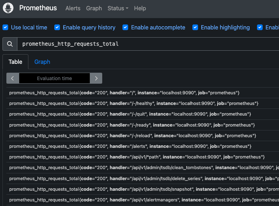Switch to the Table tab
Viewport: 279px width, 206px height.
[16, 62]
